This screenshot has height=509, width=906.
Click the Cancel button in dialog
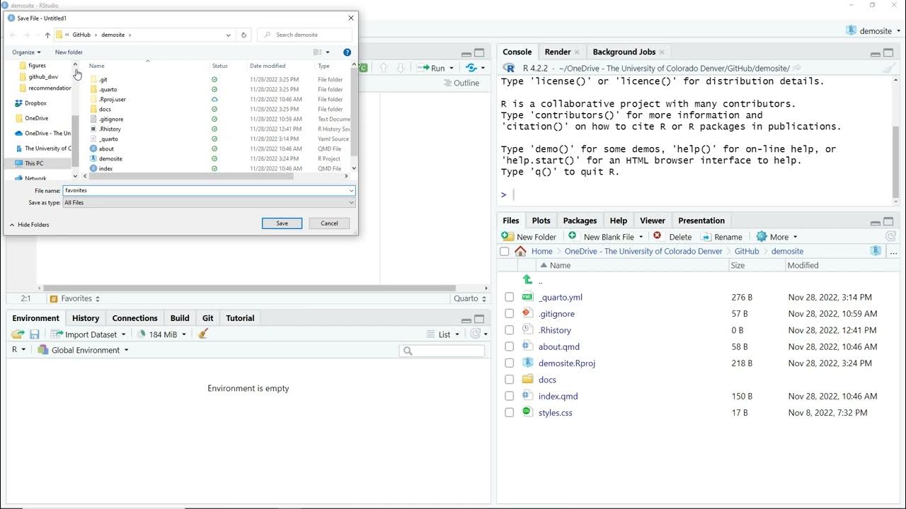click(x=329, y=223)
